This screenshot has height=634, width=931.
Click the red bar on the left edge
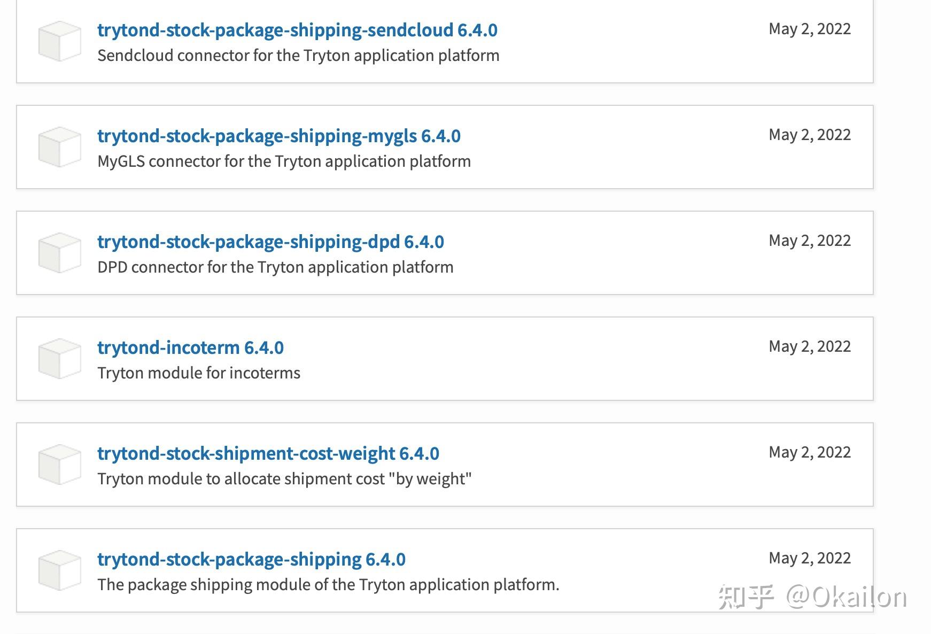pos(4,317)
